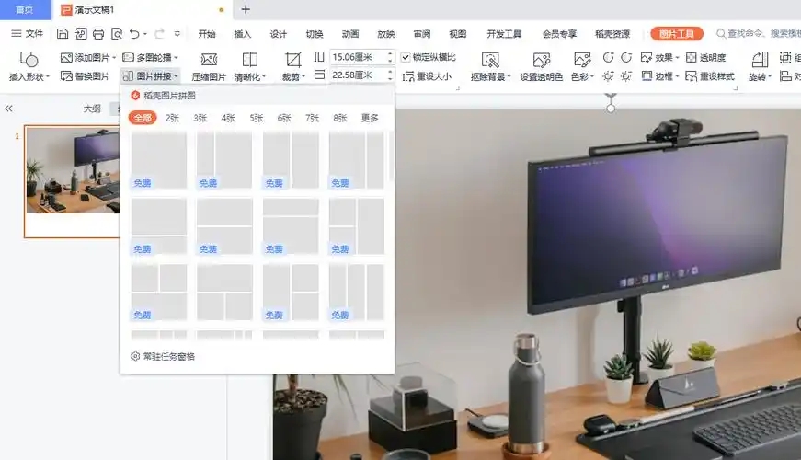Open the 会员专享 member tab

[559, 34]
